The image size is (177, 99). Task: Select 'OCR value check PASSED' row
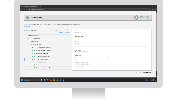coord(48,48)
